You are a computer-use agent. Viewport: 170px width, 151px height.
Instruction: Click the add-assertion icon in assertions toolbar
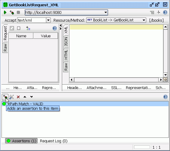[x=5, y=97]
